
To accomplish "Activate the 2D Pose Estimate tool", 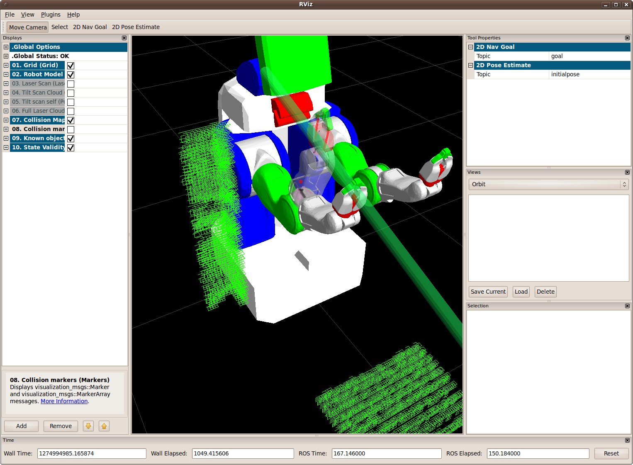I will 136,27.
